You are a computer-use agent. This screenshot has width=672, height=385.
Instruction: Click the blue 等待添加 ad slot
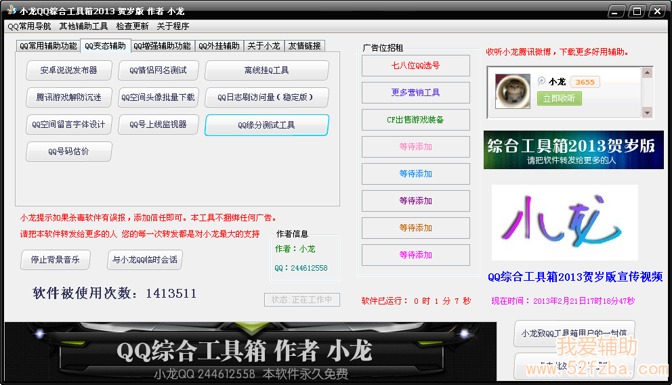click(416, 173)
